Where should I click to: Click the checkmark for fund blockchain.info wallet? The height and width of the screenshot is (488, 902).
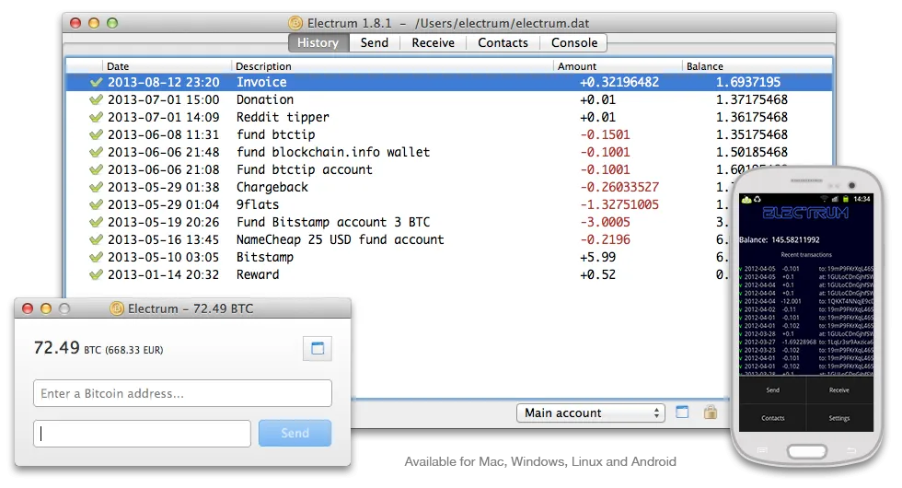(96, 153)
